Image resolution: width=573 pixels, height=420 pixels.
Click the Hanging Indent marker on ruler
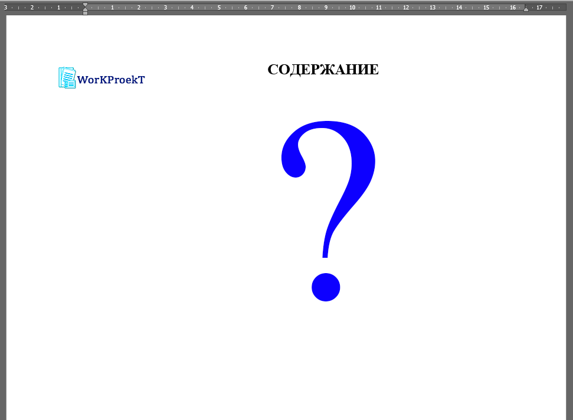[x=85, y=9]
